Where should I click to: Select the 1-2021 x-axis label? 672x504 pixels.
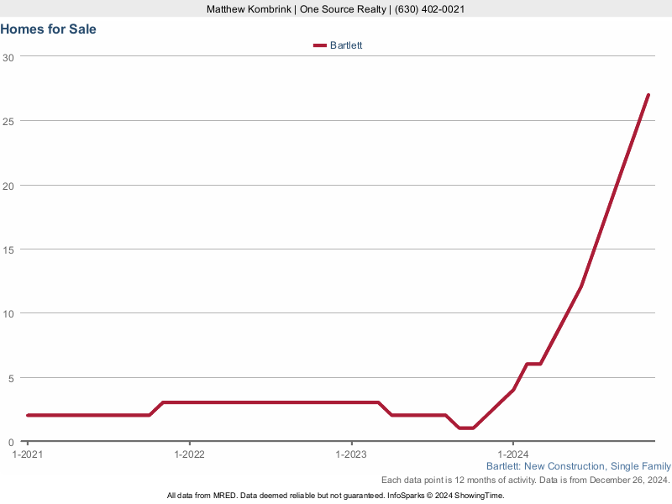(x=27, y=454)
